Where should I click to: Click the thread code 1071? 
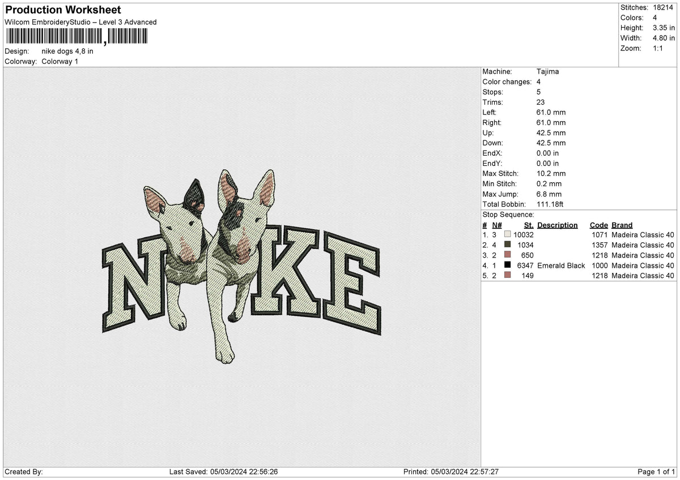(x=600, y=235)
